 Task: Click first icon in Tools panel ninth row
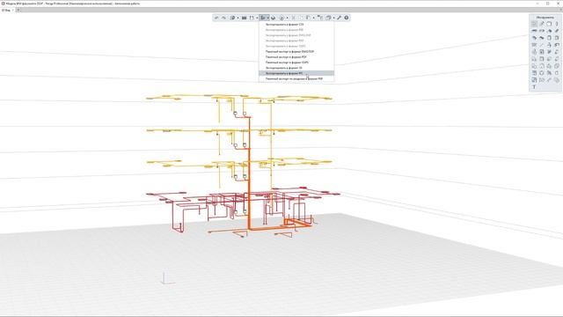tap(534, 80)
